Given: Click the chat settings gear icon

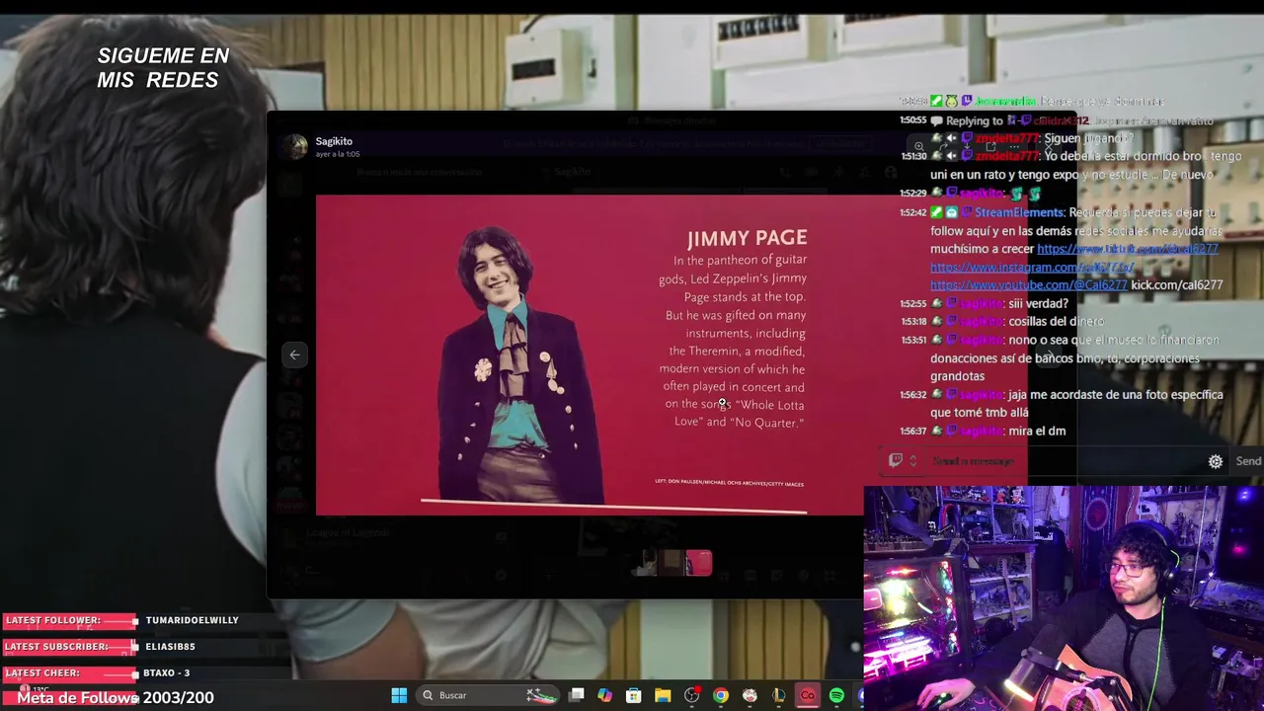Looking at the screenshot, I should point(1216,461).
